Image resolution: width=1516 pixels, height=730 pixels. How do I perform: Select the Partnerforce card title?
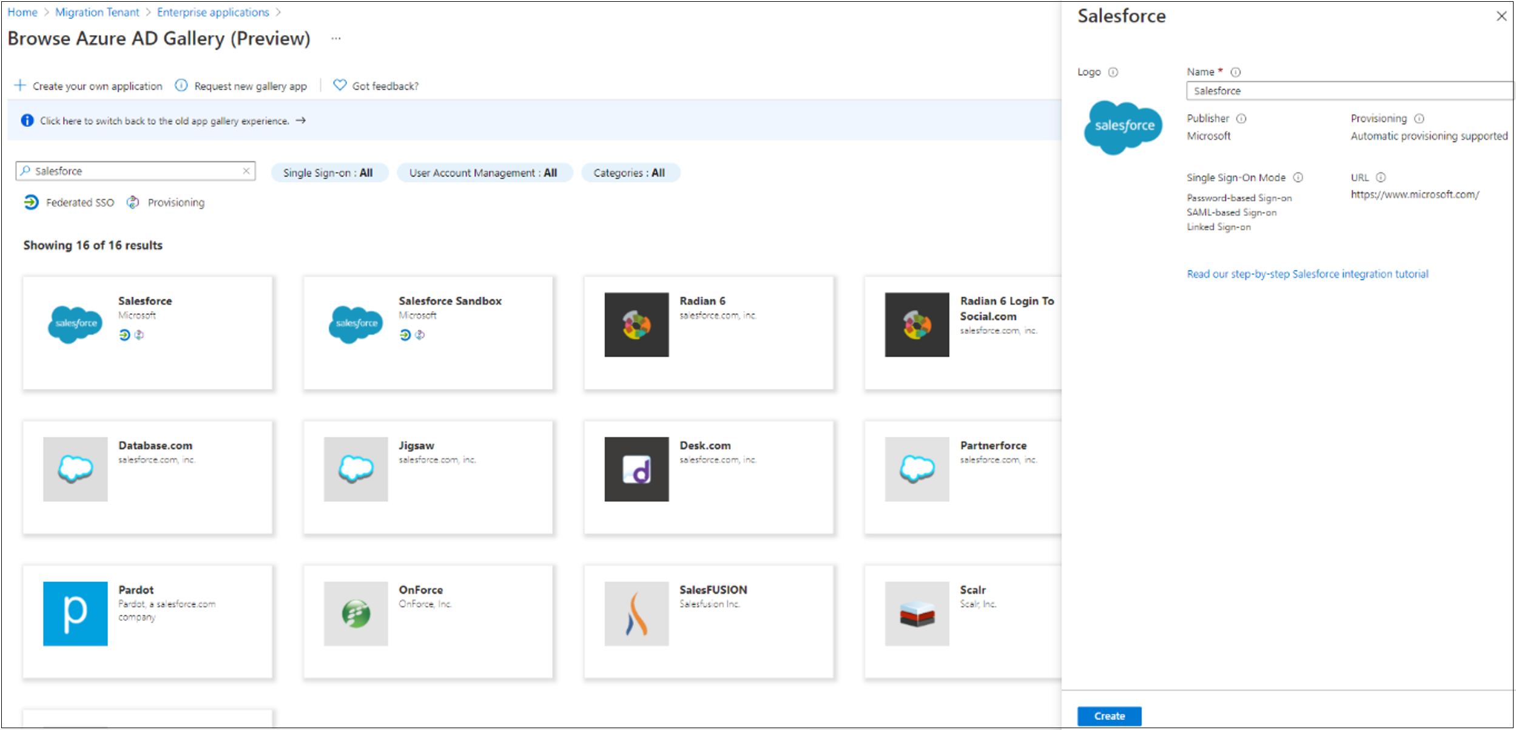coord(993,445)
